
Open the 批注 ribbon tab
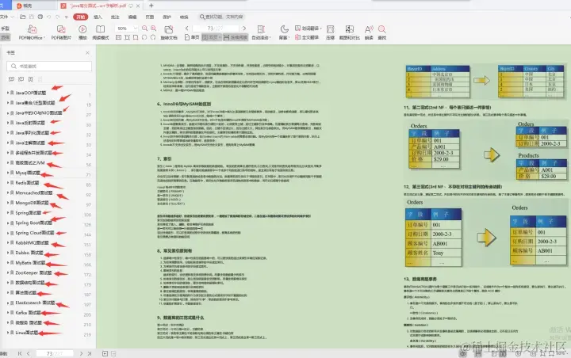[x=115, y=17]
